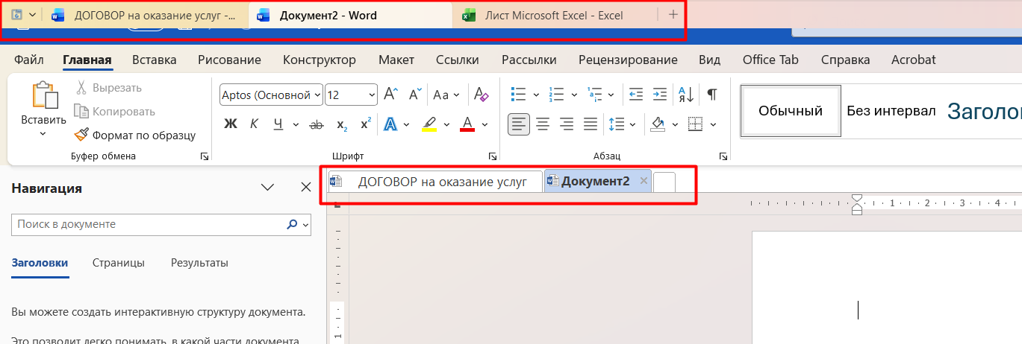Click the Format Painter brush icon

pyautogui.click(x=81, y=136)
